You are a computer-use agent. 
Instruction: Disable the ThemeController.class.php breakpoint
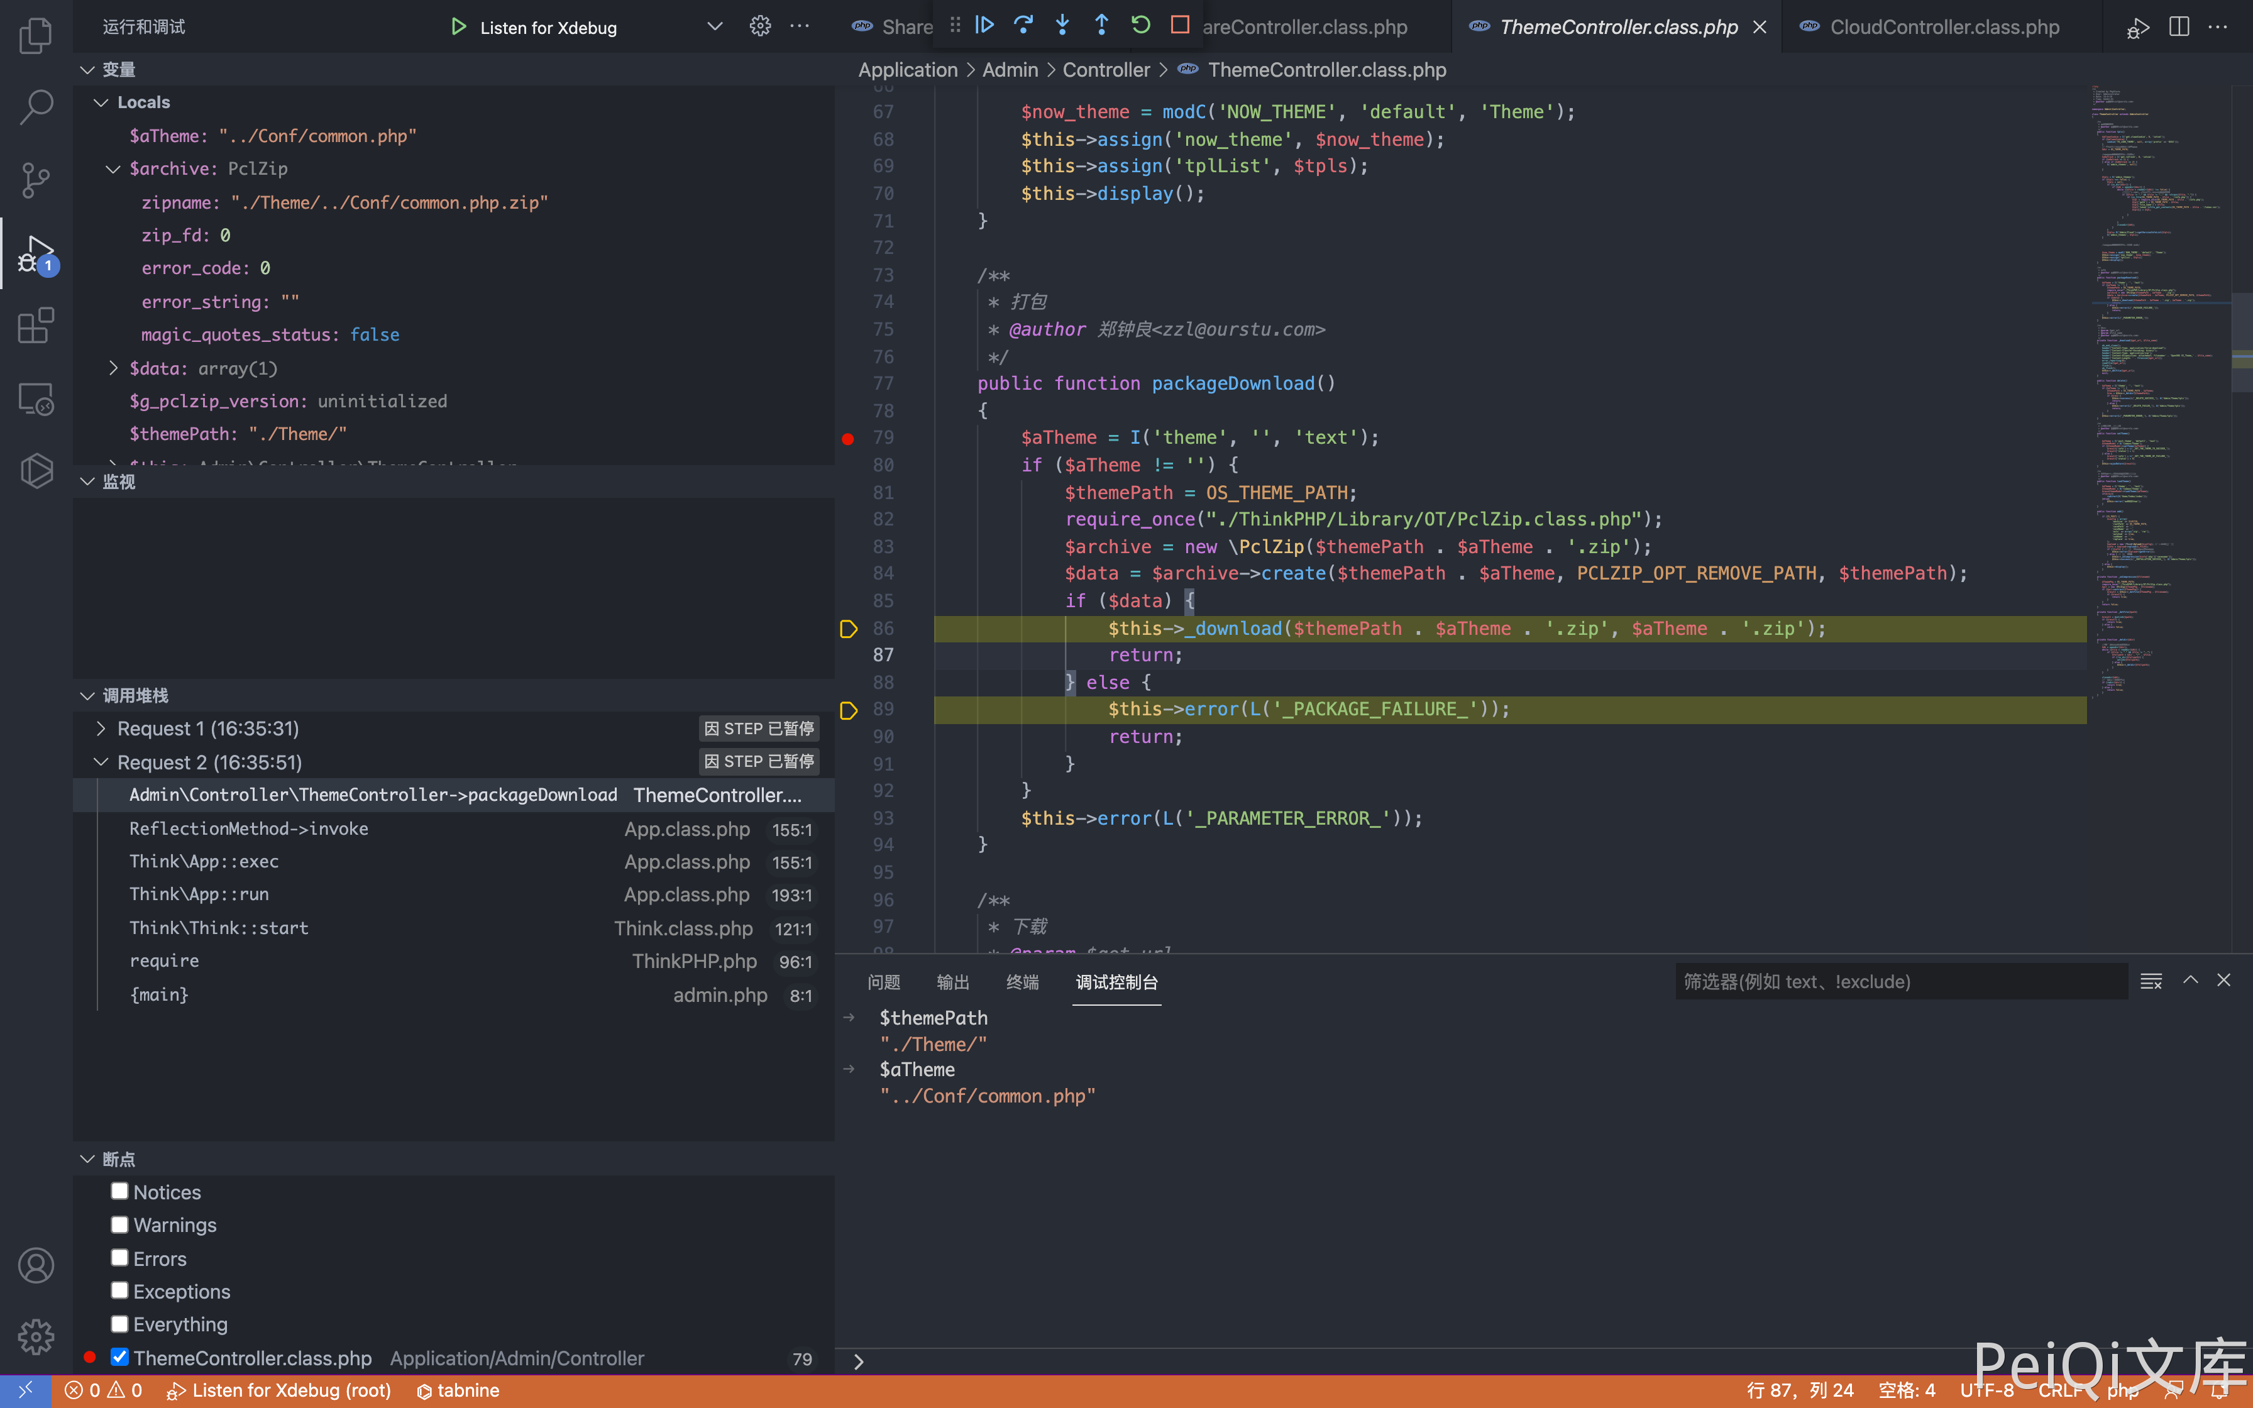(119, 1357)
